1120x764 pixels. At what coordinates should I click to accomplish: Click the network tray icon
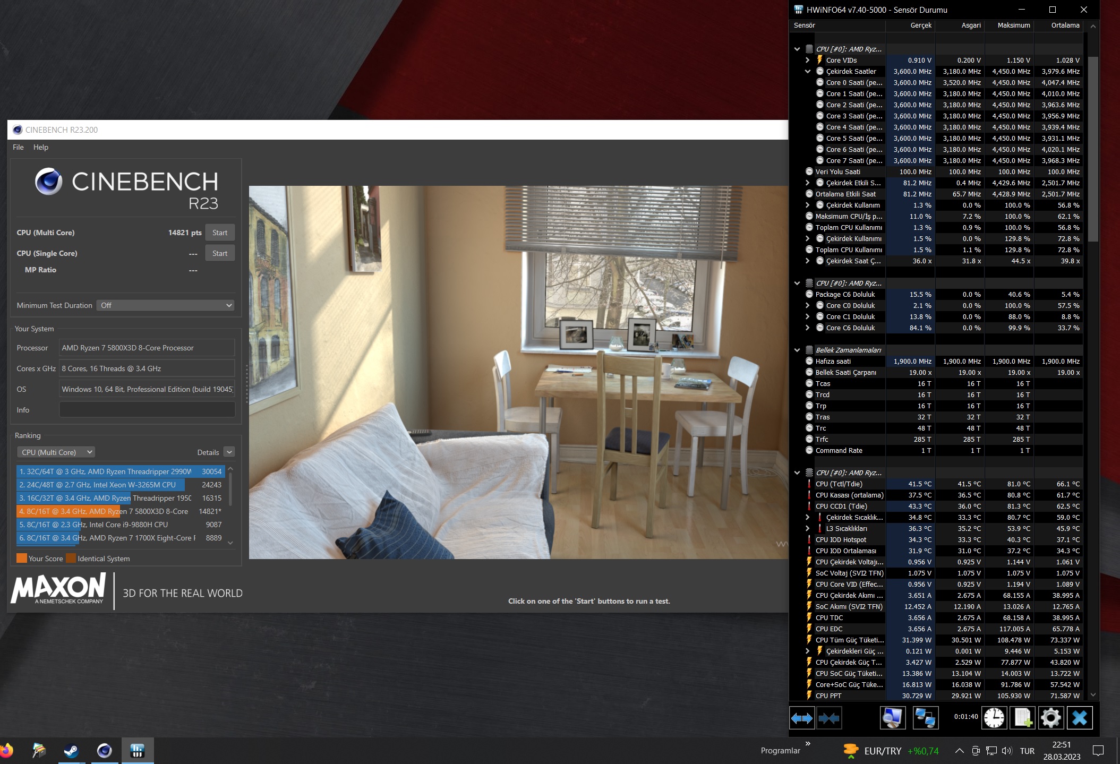[x=991, y=751]
